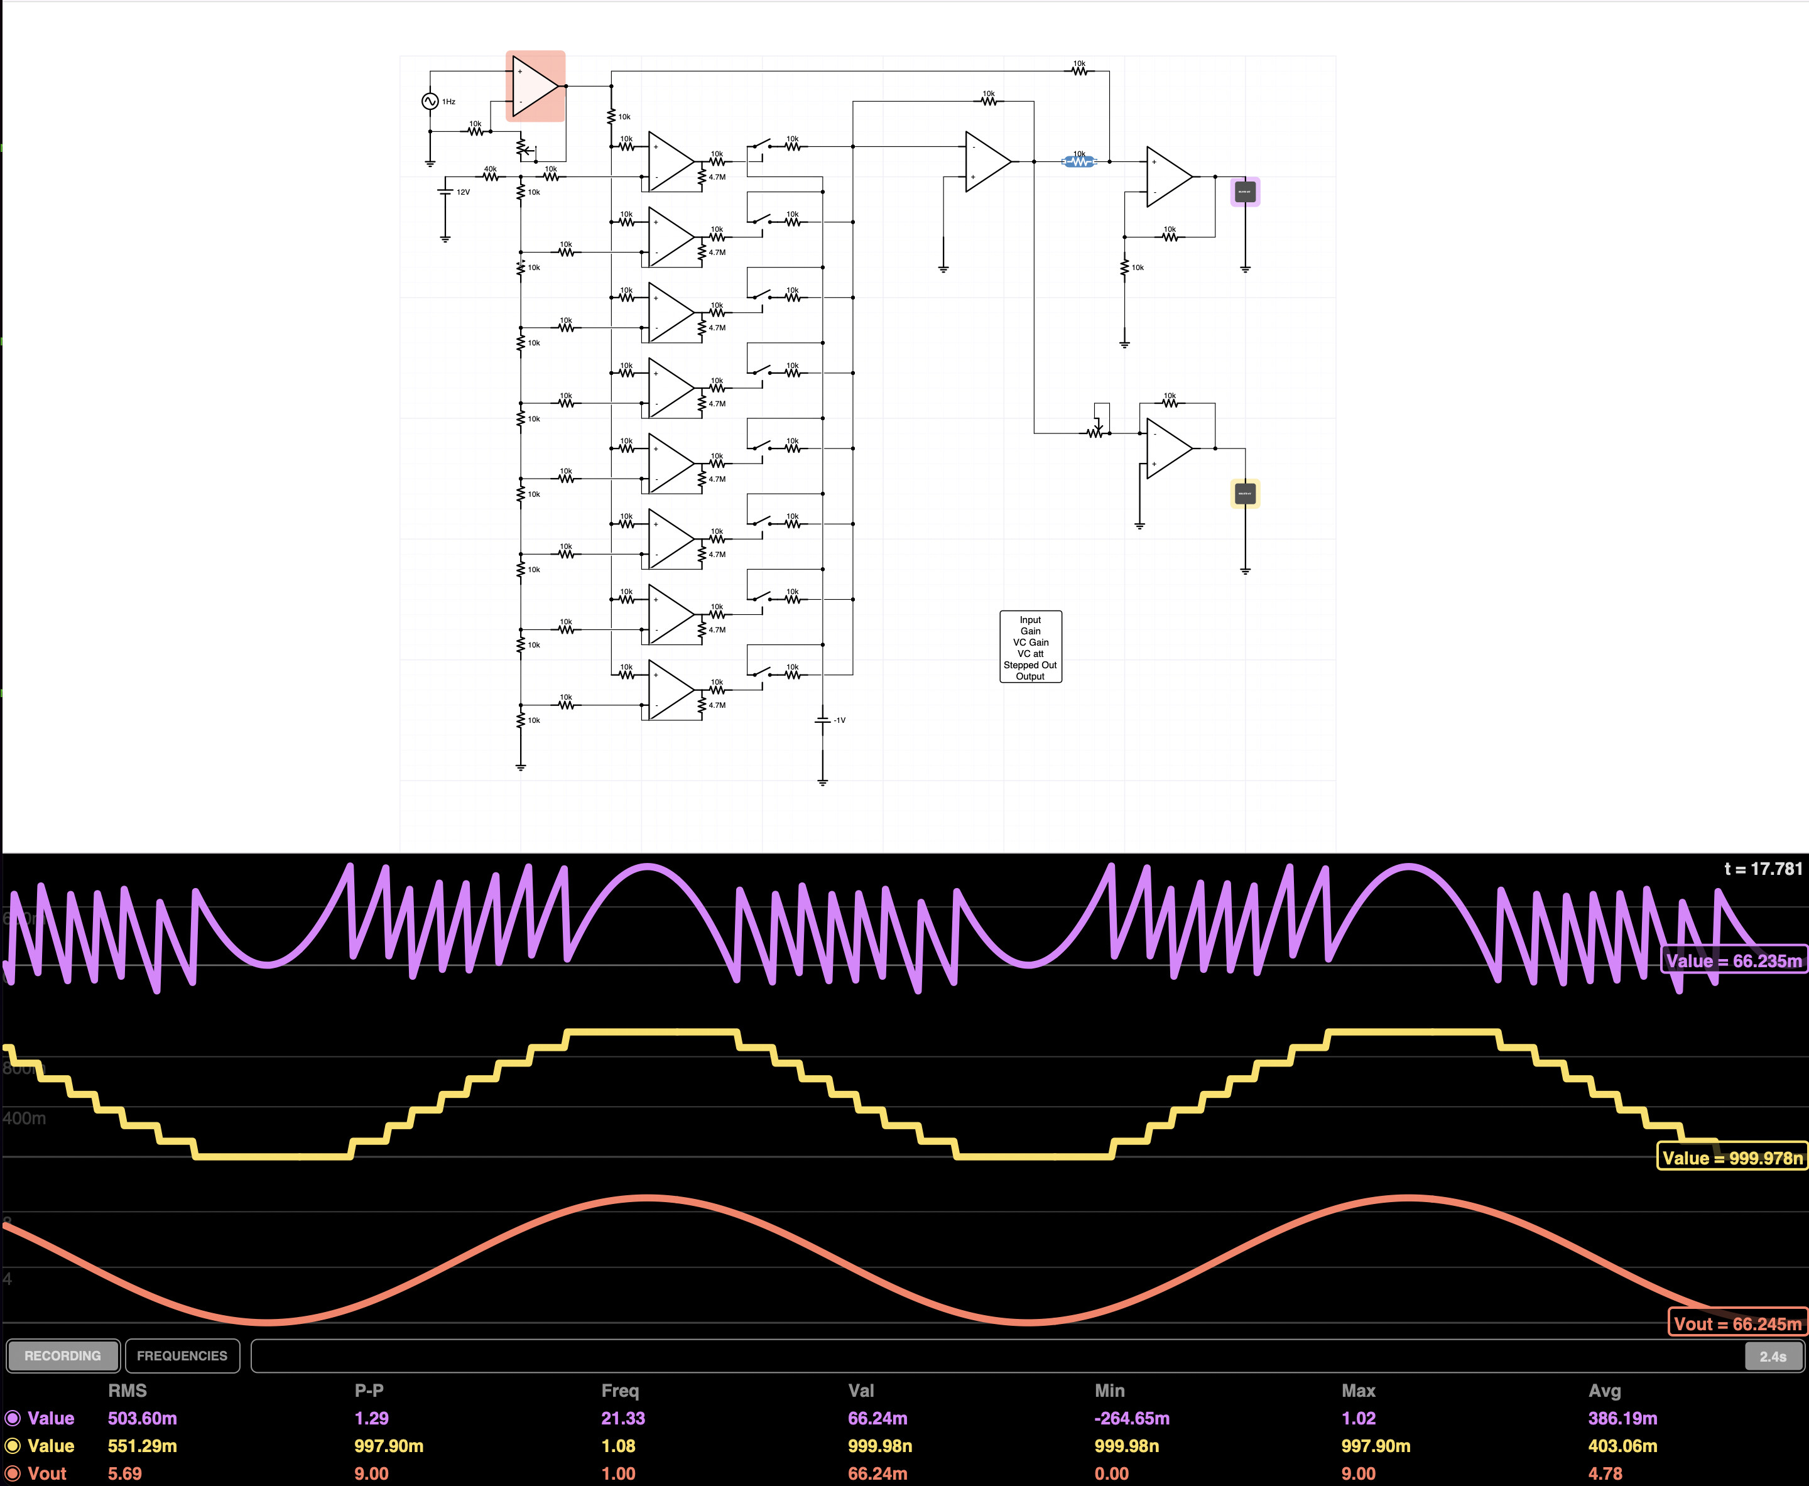Select the yellow voltmeter probe
Viewport: 1809px width, 1486px height.
pos(1245,494)
